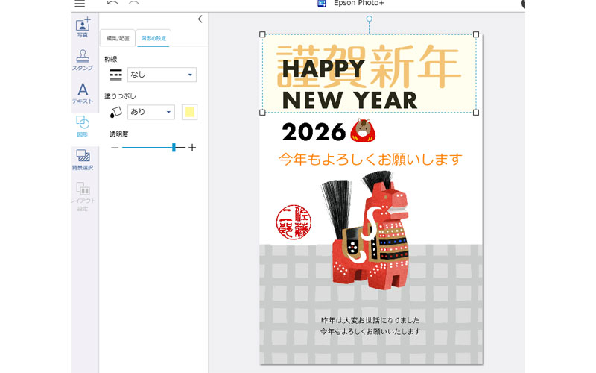Switch to 編集/配置 tab
Screen dimensions: 596x373
(118, 38)
